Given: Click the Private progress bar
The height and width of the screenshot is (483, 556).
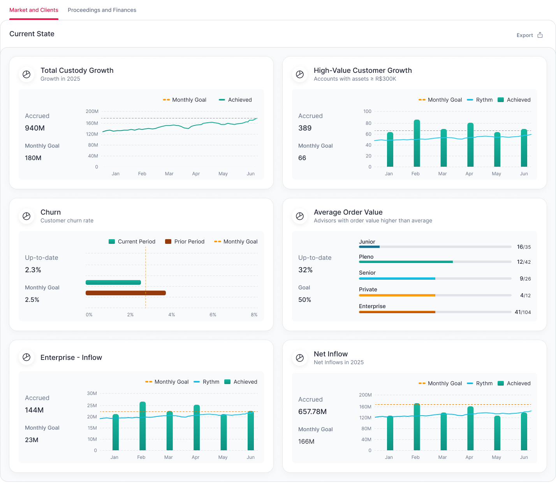Looking at the screenshot, I should (435, 295).
